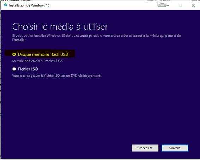200x160 pixels.
Task: Click the hidden date text behind title bar
Action: click(x=158, y=1)
